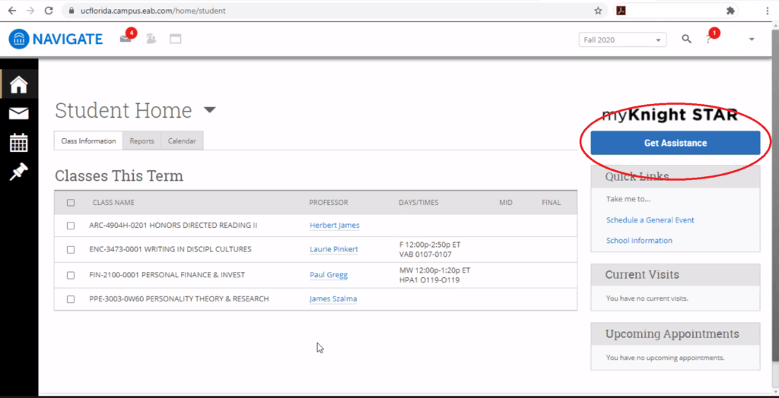Screen dimensions: 779x398
Task: Open the user account dropdown arrow
Action: (752, 39)
